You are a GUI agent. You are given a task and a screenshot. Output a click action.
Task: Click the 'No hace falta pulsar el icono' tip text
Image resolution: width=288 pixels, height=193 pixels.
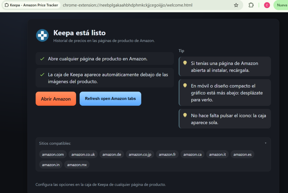click(x=228, y=119)
